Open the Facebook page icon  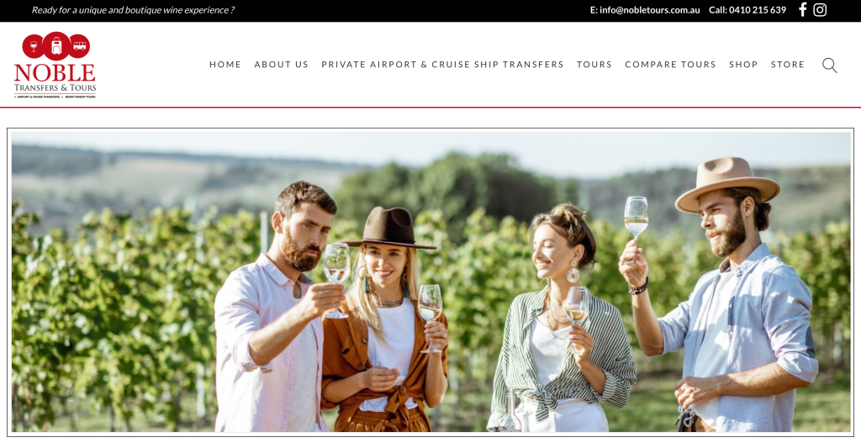[x=802, y=10]
